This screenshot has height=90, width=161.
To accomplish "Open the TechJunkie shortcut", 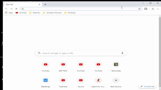I will [116, 66].
